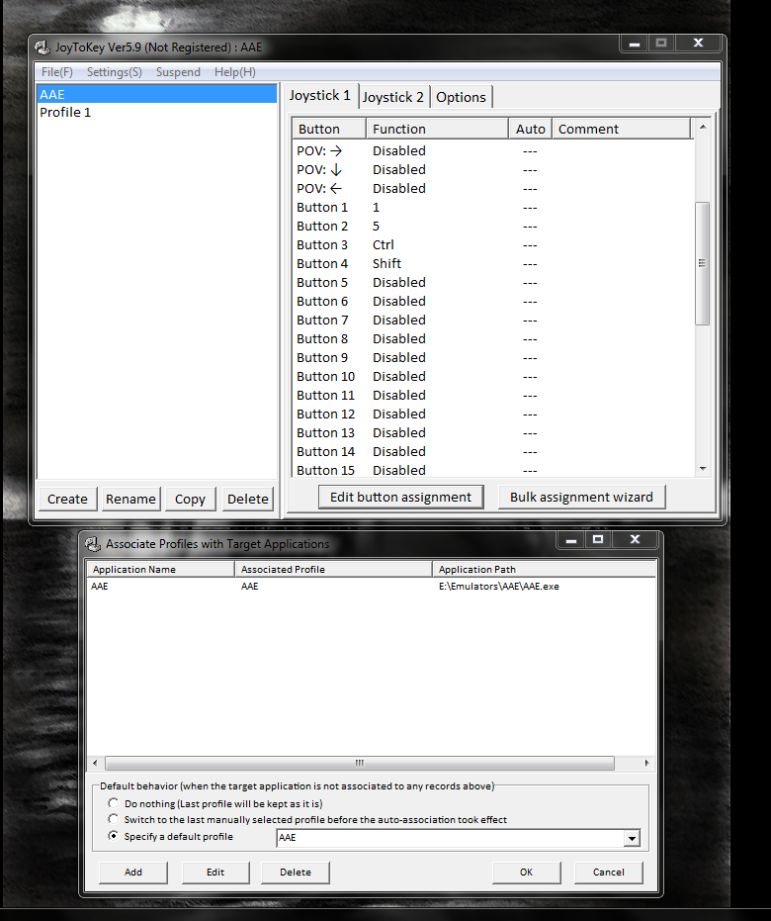Select the Button 5 row
Viewport: 771px width, 921px height.
coord(493,283)
